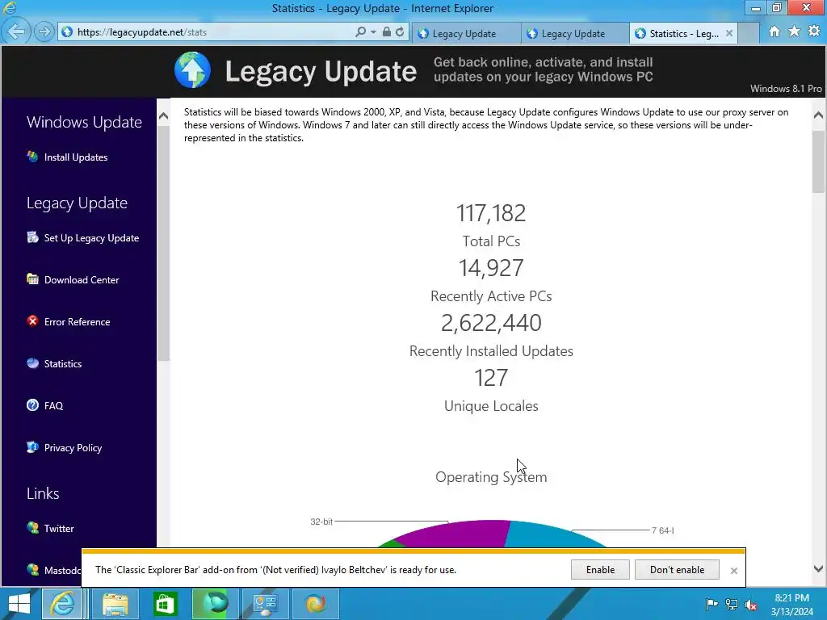The width and height of the screenshot is (827, 620).
Task: Open Tools with the gear icon
Action: point(814,31)
